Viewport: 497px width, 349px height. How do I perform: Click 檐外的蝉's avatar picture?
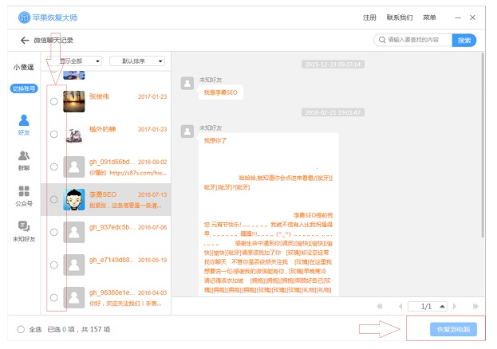(x=74, y=134)
